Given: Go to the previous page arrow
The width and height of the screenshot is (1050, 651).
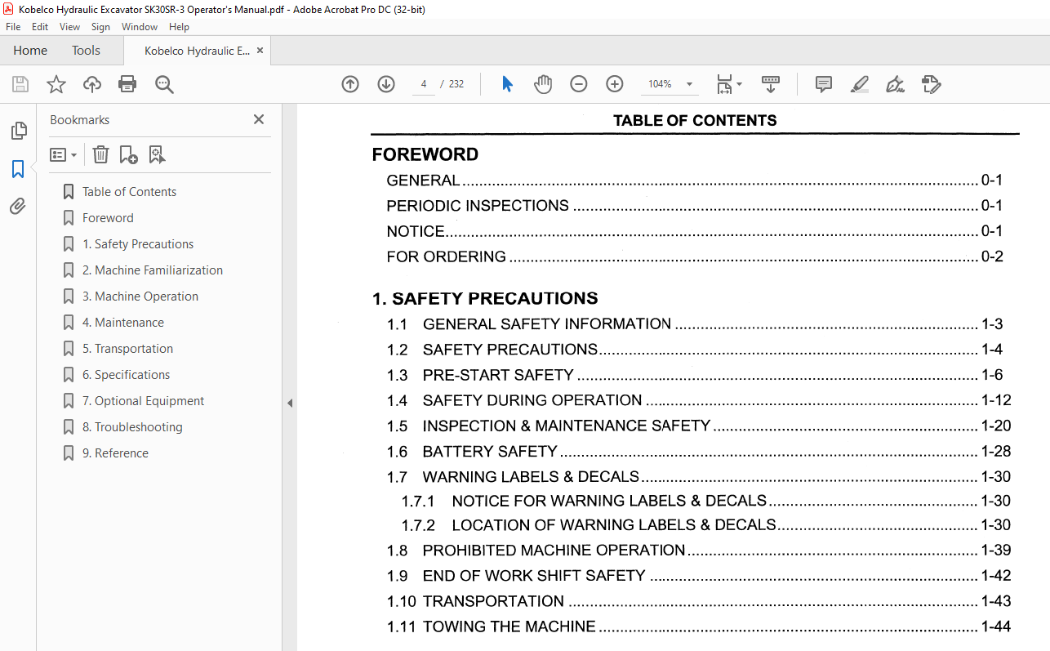Looking at the screenshot, I should coord(350,84).
